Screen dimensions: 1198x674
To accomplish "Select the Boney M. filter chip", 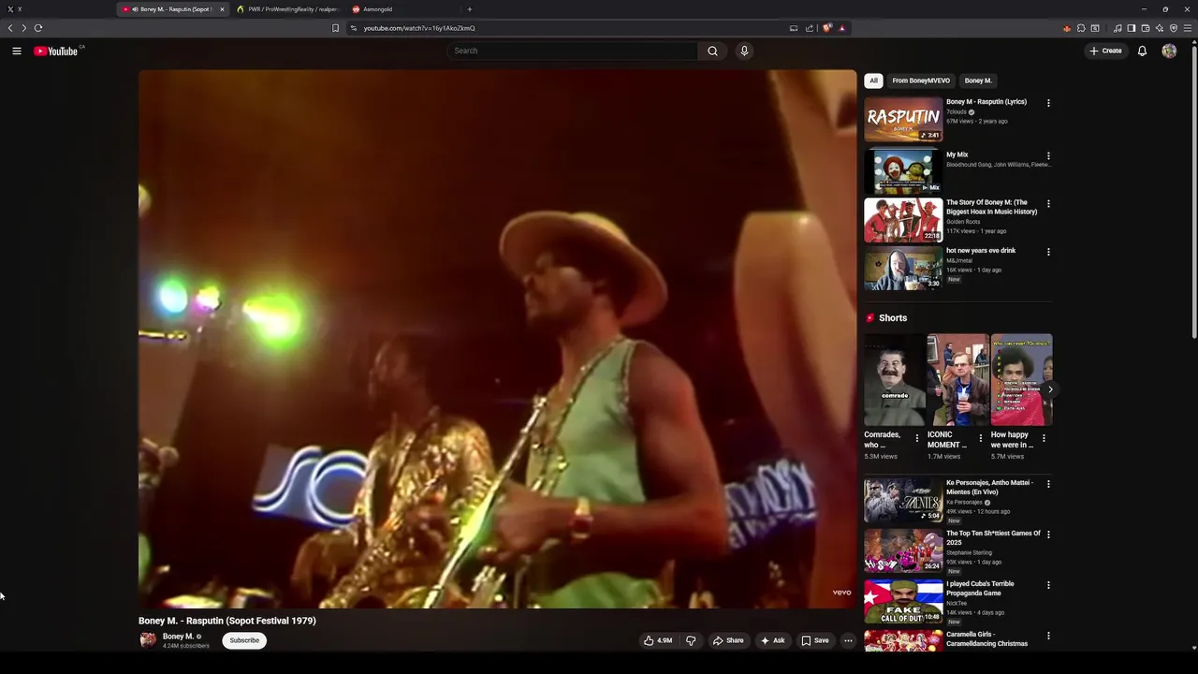I will (978, 81).
